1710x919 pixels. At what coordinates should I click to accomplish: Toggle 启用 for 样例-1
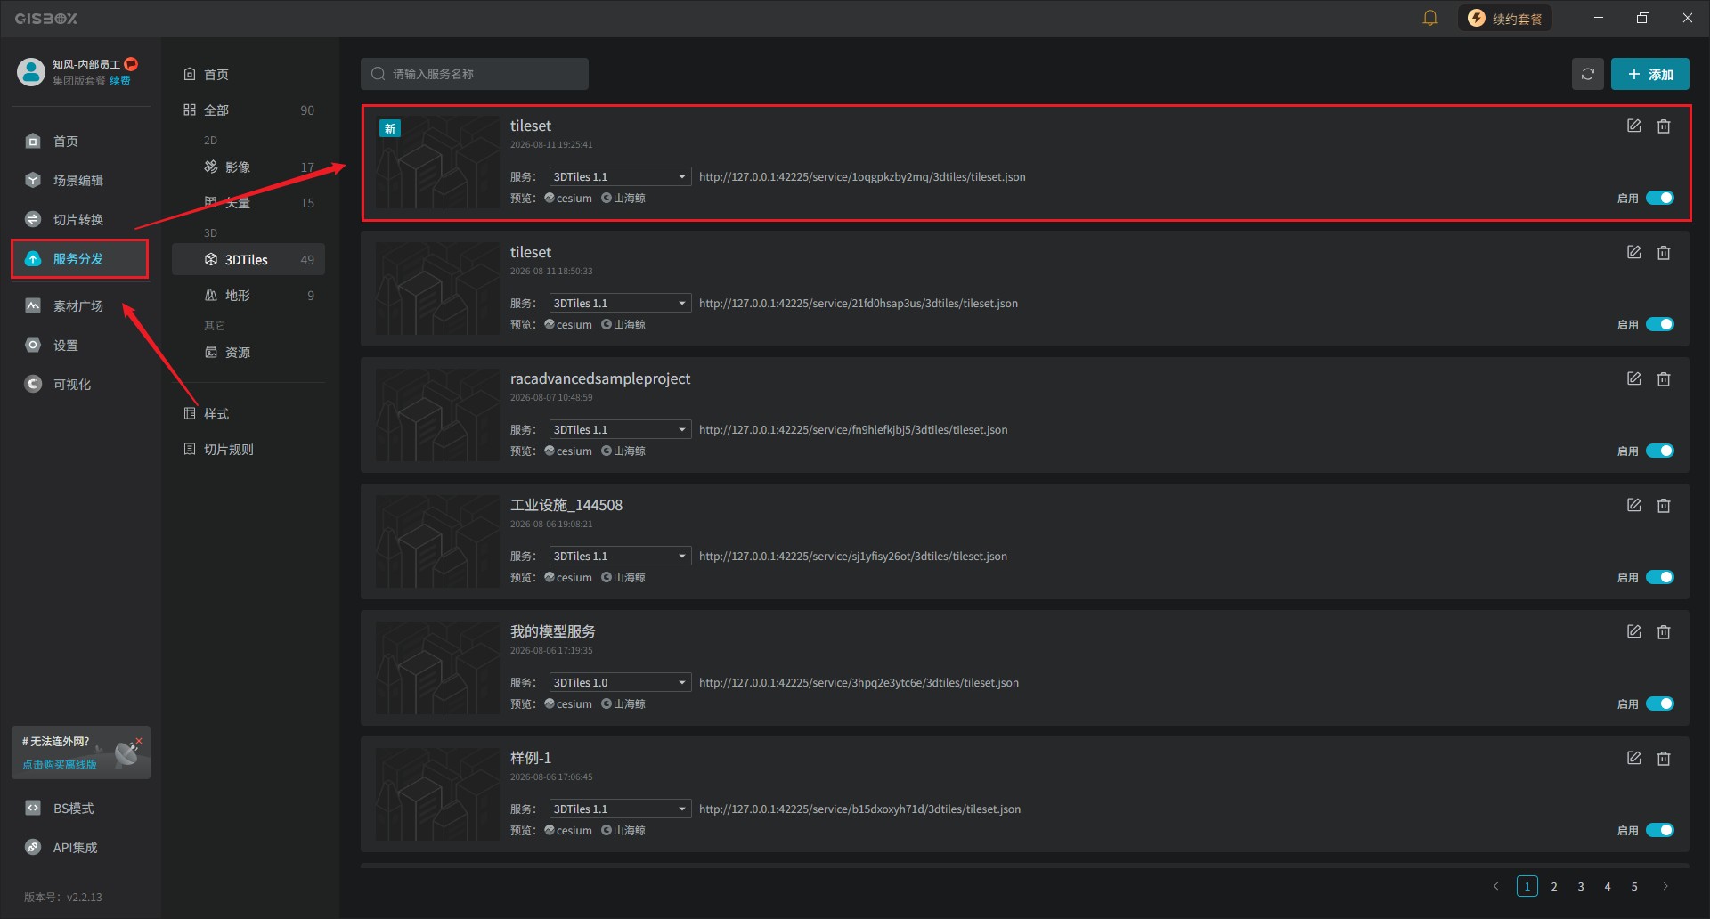coord(1660,830)
